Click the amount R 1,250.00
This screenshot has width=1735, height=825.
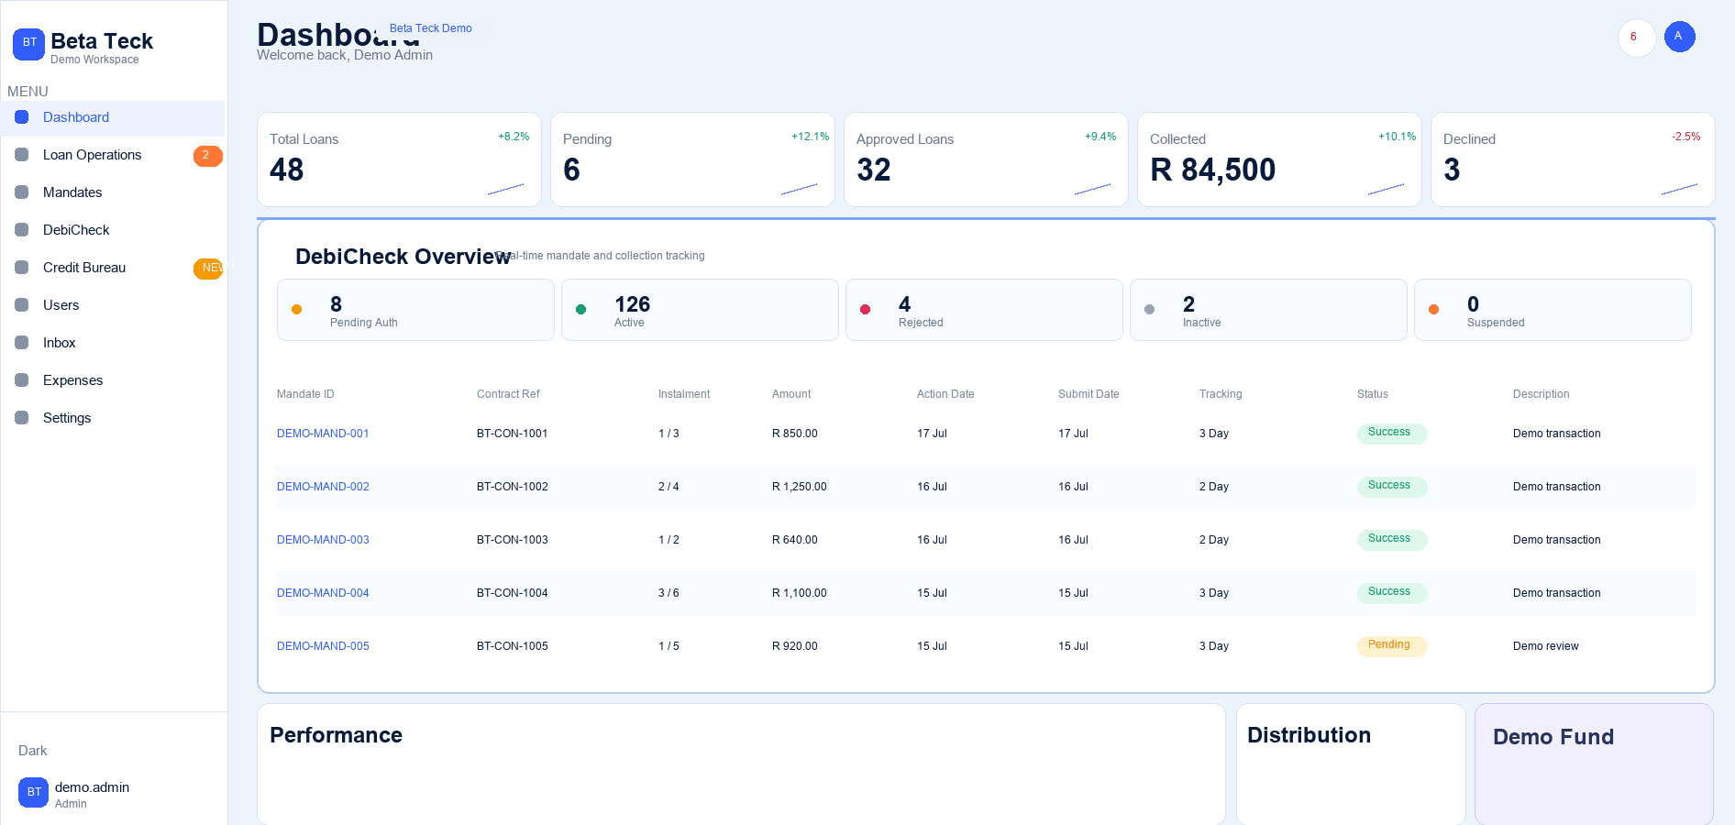(x=800, y=487)
